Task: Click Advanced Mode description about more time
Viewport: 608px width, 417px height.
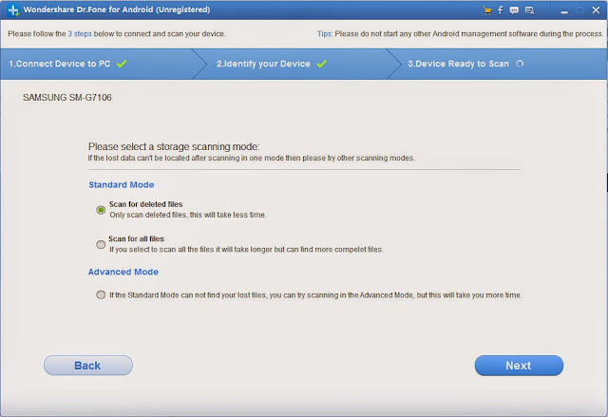Action: [315, 294]
